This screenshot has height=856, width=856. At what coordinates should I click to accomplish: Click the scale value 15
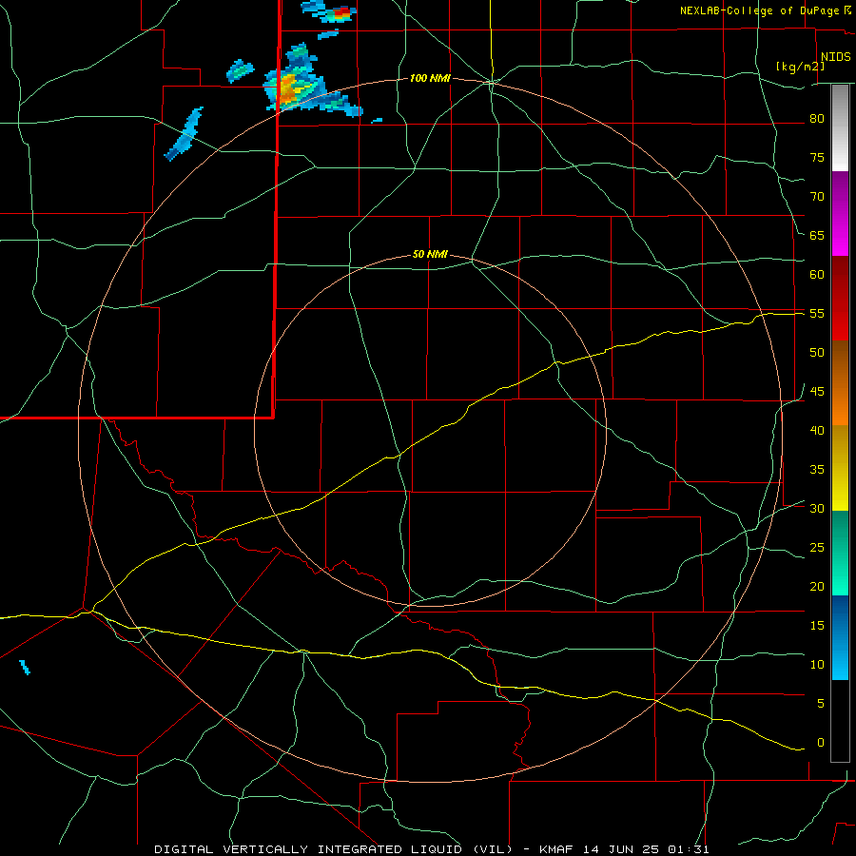[817, 626]
